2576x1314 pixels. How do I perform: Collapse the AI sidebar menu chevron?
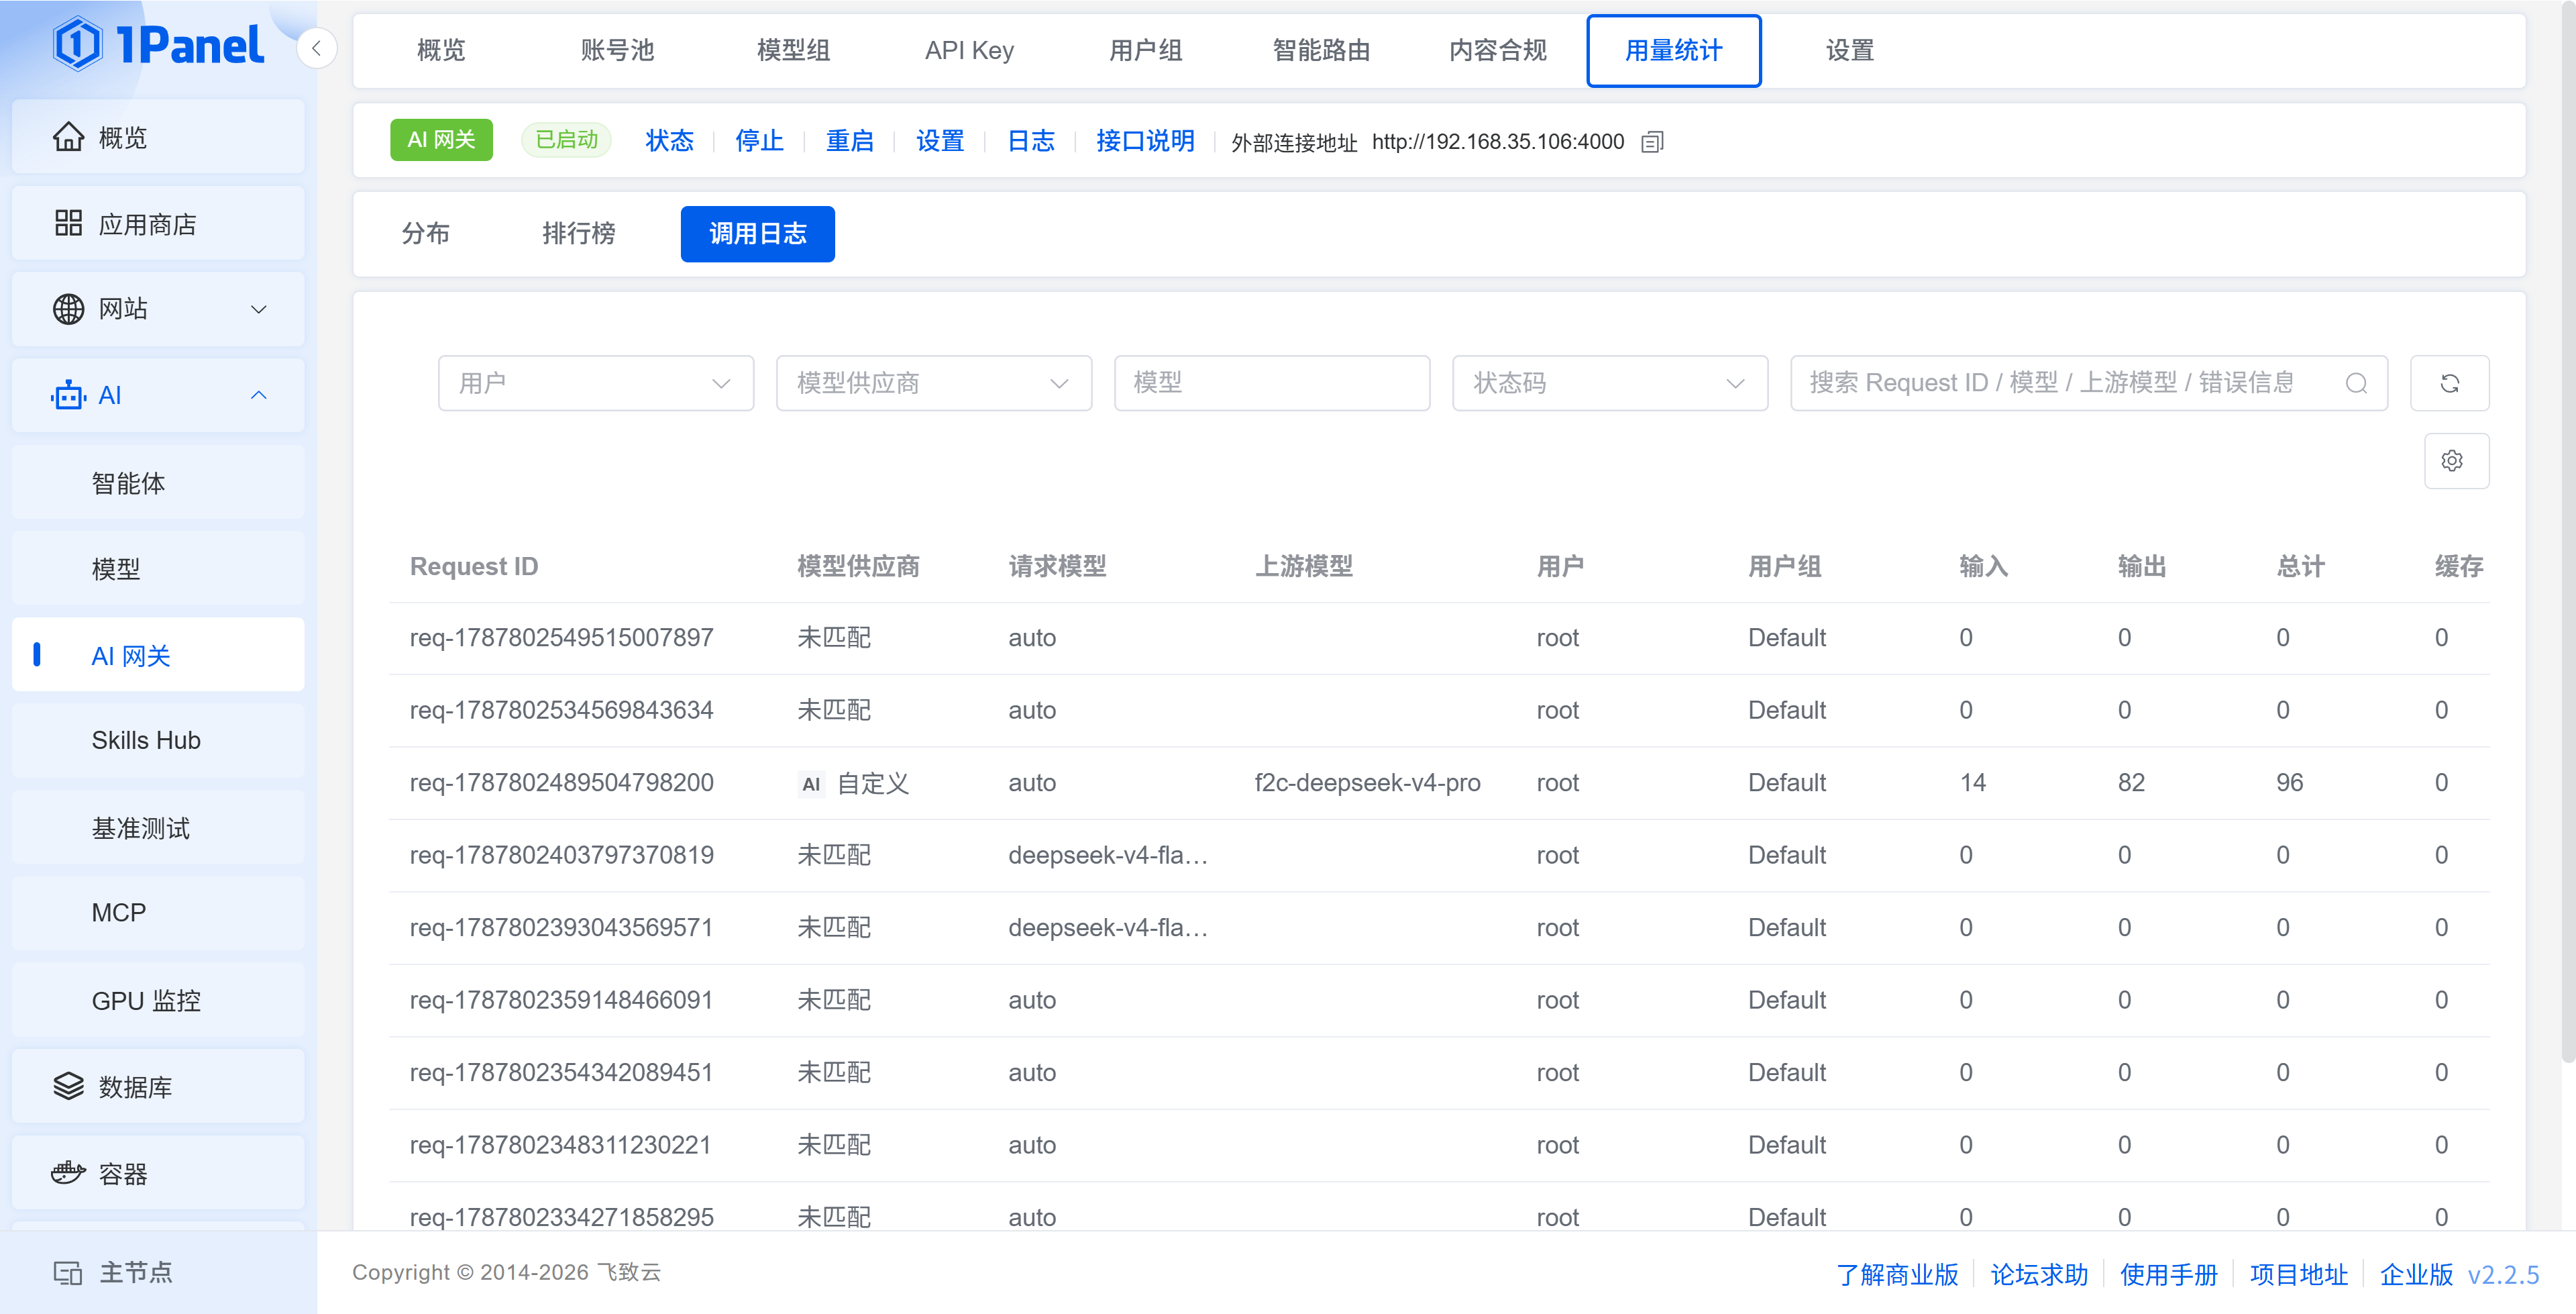click(258, 395)
